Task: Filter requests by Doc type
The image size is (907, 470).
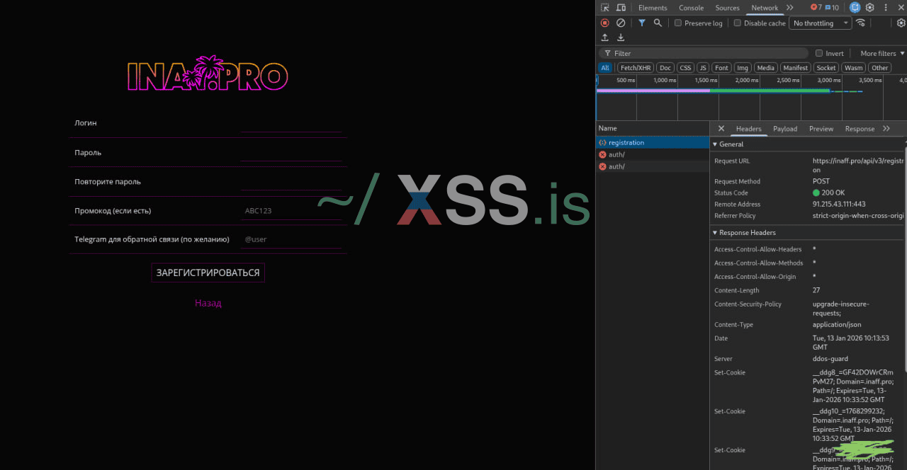Action: [x=665, y=68]
